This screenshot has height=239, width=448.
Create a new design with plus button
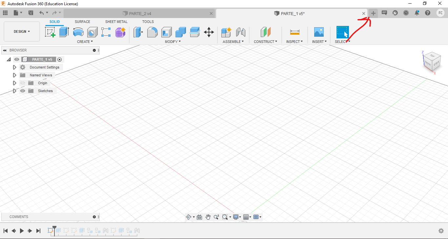click(373, 13)
